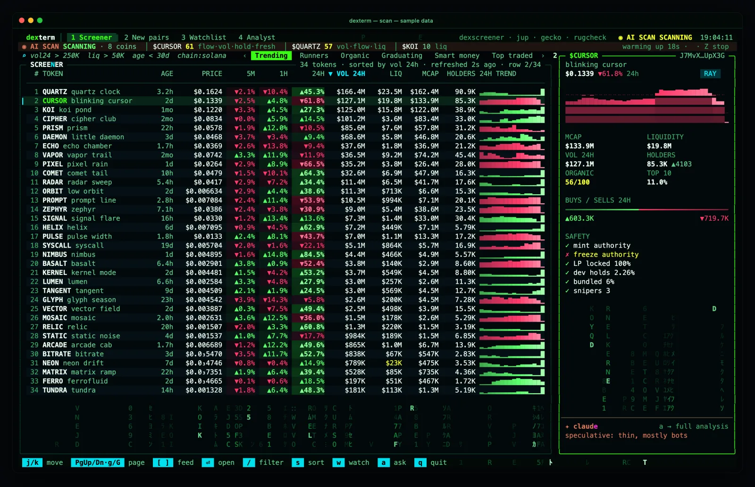The image size is (755, 487).
Task: Click the next feed right chevron
Action: coord(543,56)
